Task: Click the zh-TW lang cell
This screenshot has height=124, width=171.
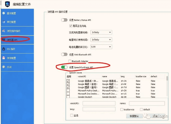Action: (124, 87)
